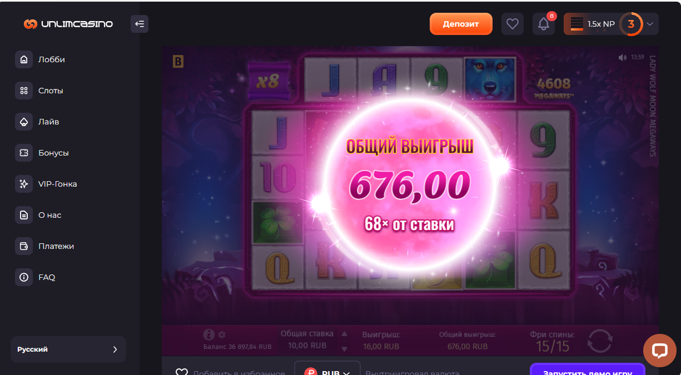Screen dimensions: 681x375
Task: Expand the account level dropdown chevron
Action: (x=650, y=24)
